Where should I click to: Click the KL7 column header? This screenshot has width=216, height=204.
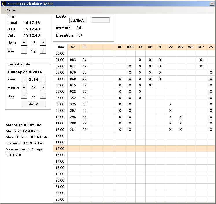coord(200,47)
